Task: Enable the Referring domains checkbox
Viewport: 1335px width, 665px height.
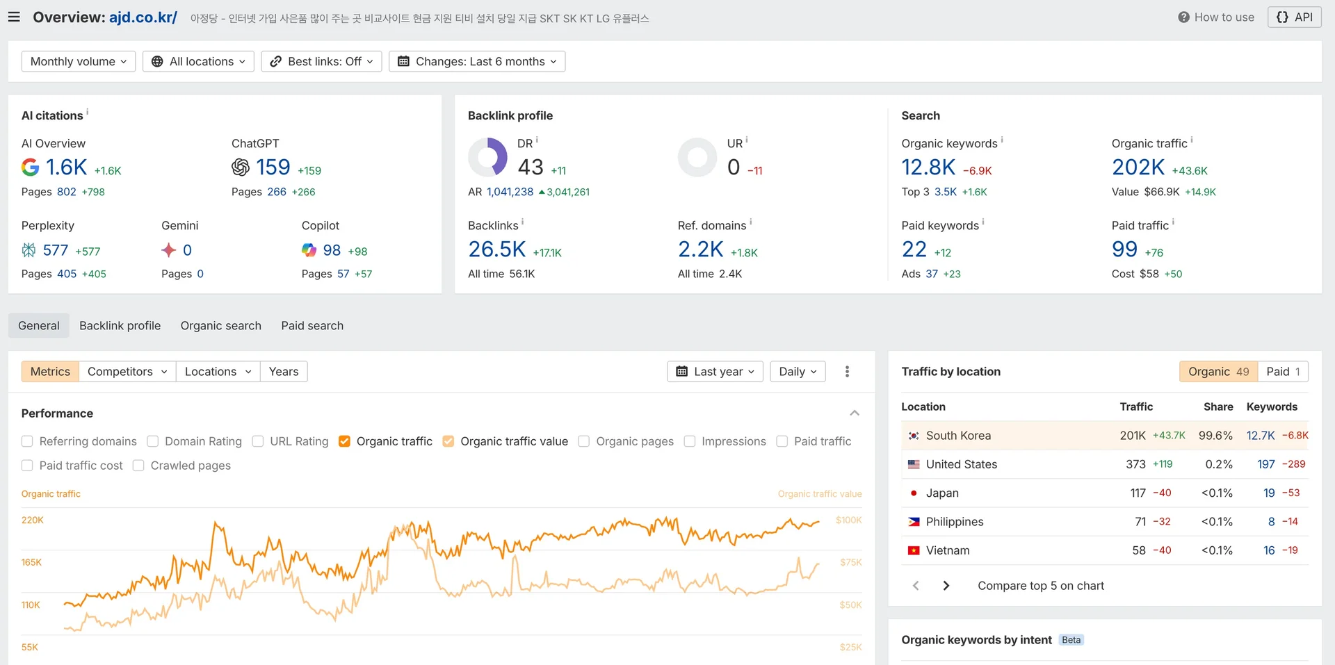Action: click(x=27, y=441)
